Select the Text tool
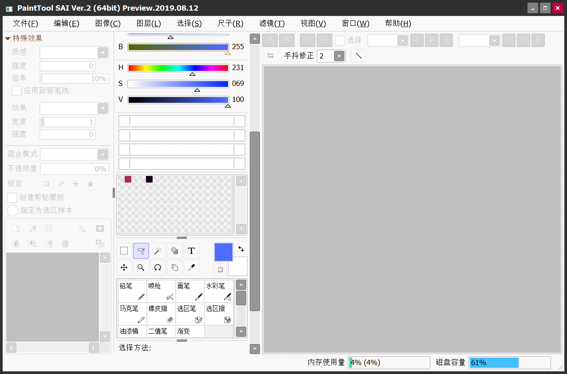This screenshot has width=567, height=374. (x=192, y=251)
